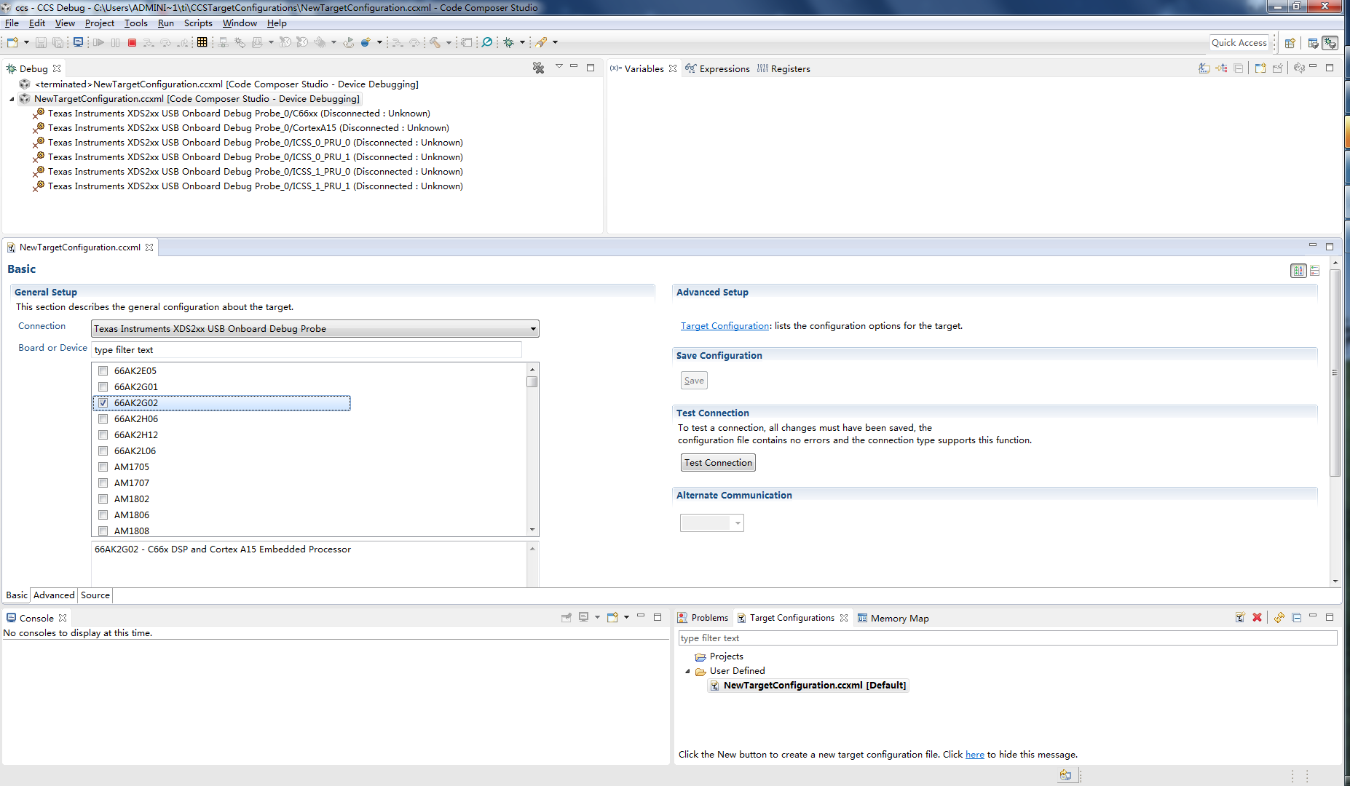Switch to the Expressions tab
Image resolution: width=1350 pixels, height=786 pixels.
(718, 68)
